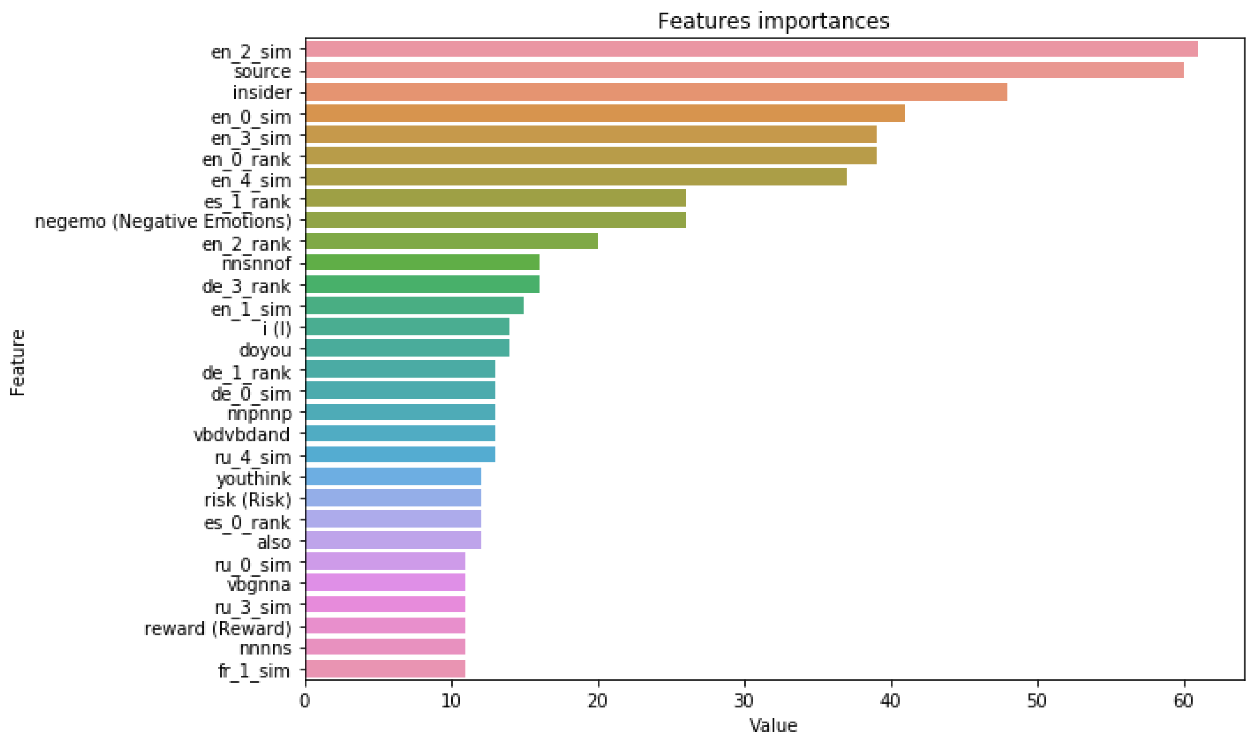1256x740 pixels.
Task: Click the vbdvbdand label
Action: [x=242, y=435]
